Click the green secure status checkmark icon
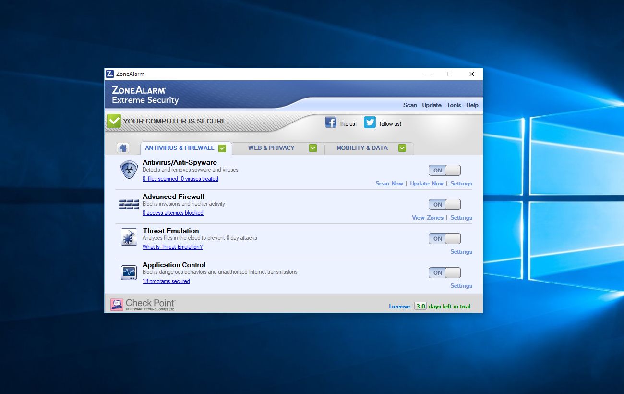Viewport: 624px width, 394px height. [x=114, y=121]
